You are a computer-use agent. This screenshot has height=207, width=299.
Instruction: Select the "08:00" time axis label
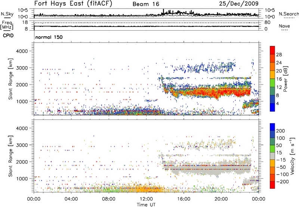tap(108, 199)
